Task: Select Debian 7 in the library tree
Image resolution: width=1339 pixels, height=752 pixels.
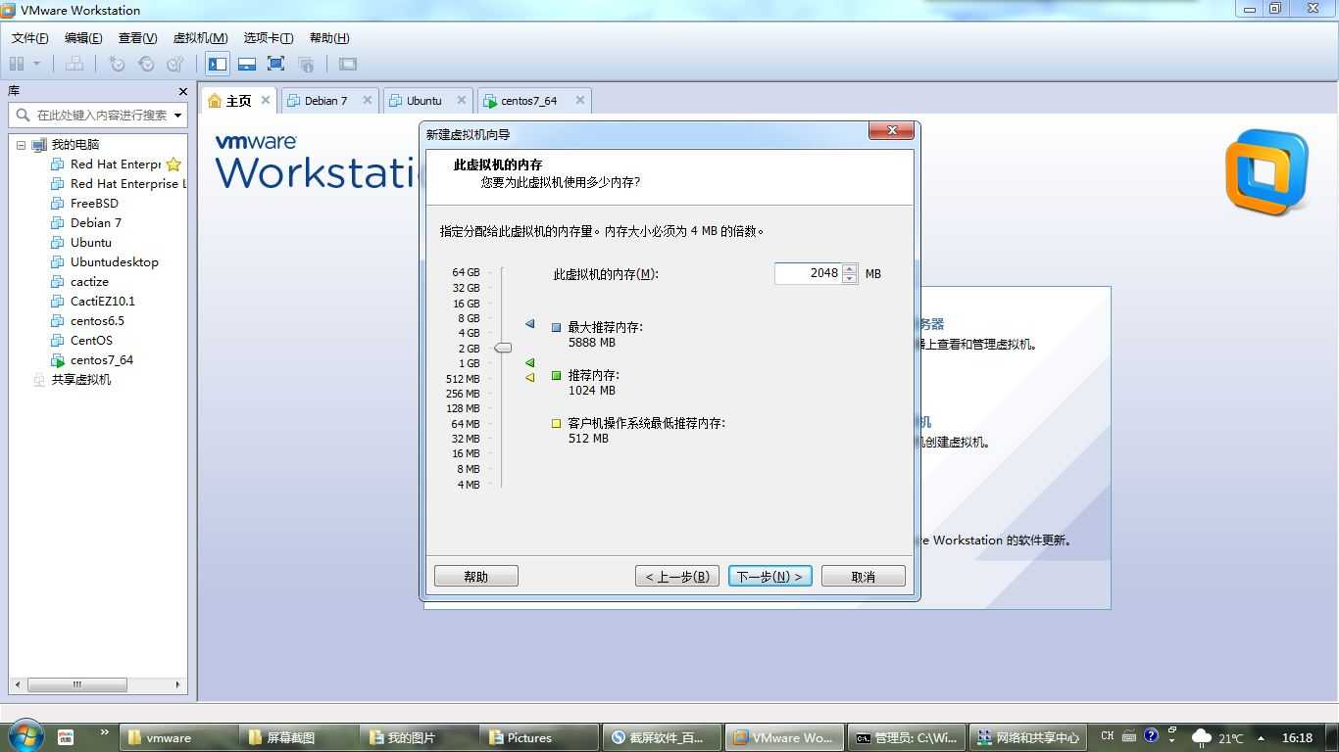Action: tap(96, 223)
